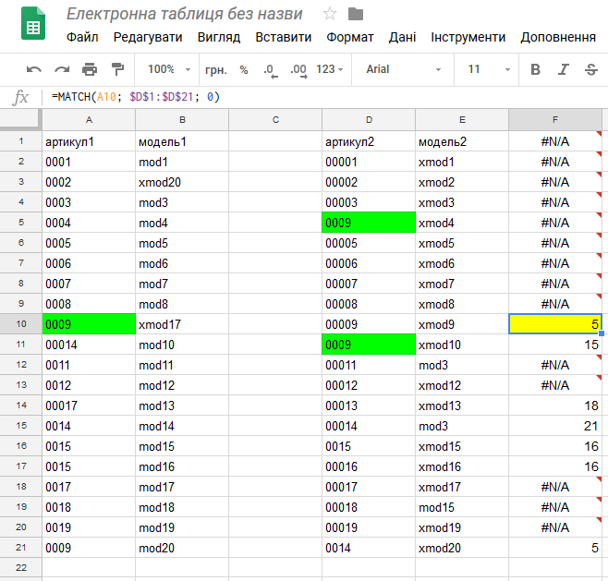Select column D header

[x=369, y=120]
